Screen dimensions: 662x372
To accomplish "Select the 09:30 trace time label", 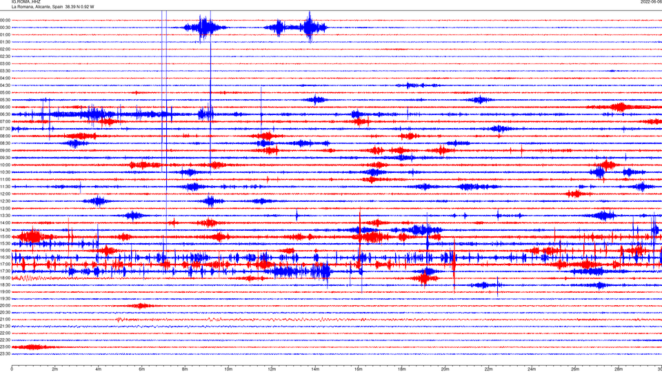I will click(x=5, y=157).
